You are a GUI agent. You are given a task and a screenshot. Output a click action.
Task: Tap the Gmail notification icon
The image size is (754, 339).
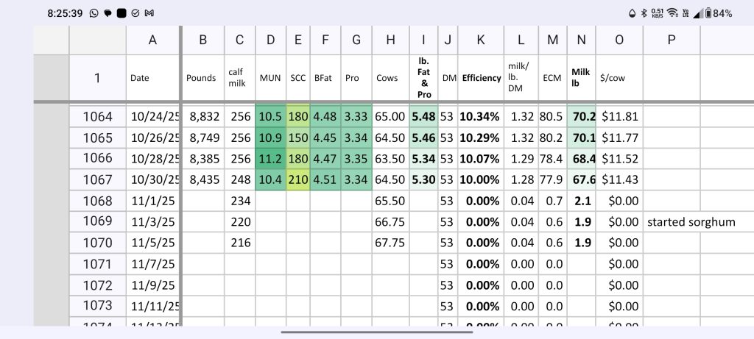click(x=149, y=13)
